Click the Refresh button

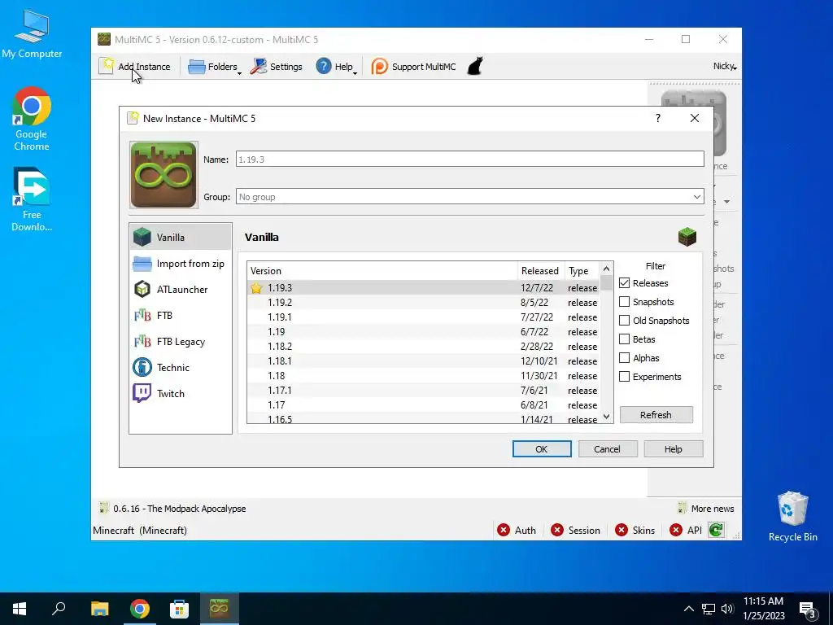pyautogui.click(x=656, y=414)
